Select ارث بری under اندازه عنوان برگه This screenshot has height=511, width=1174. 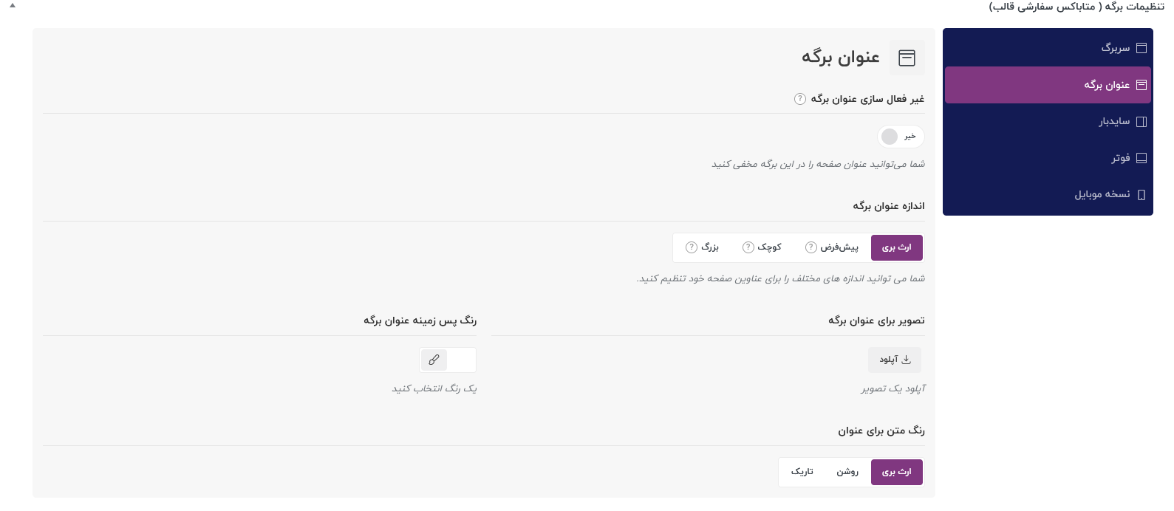point(897,247)
